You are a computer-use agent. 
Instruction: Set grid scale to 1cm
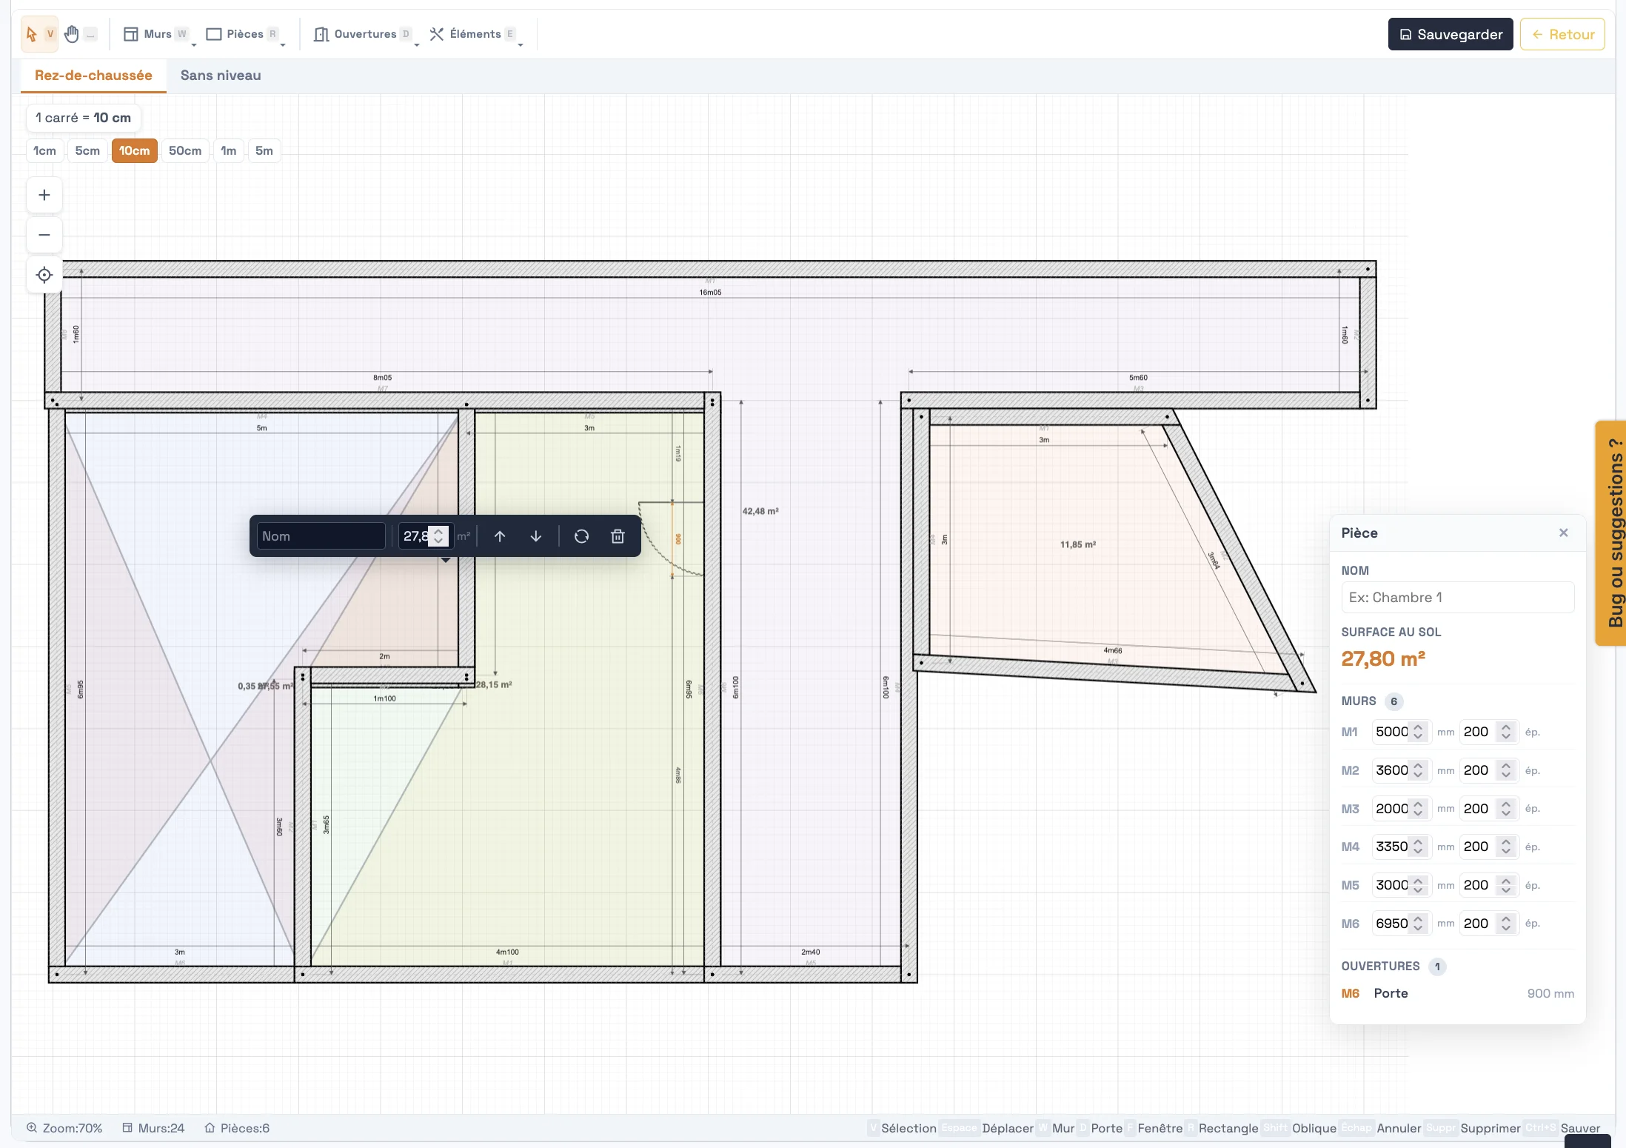point(44,150)
